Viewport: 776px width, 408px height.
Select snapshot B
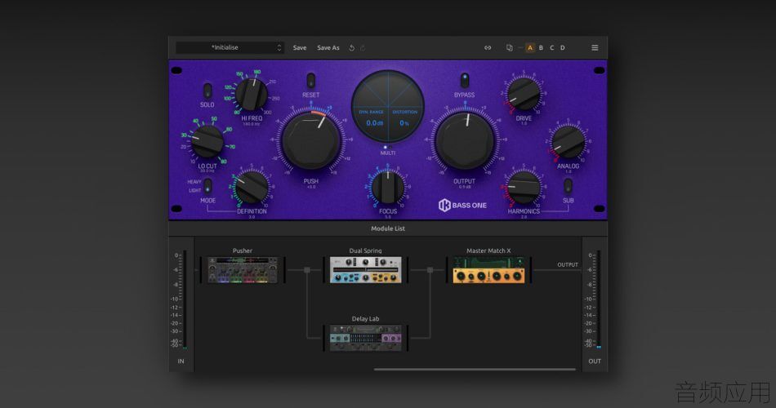point(541,48)
